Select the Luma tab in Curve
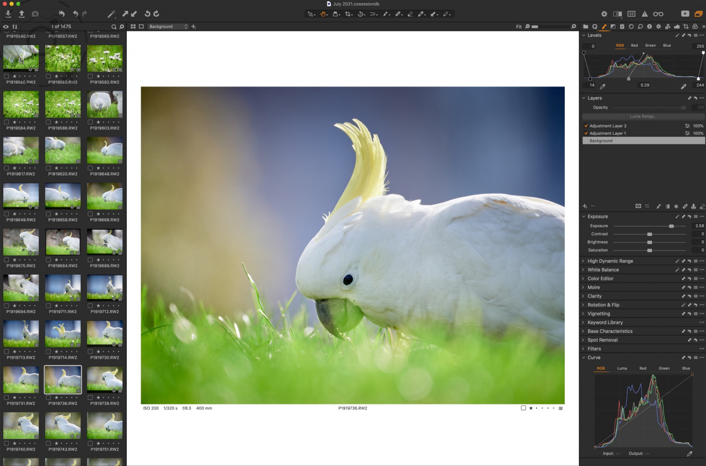706x466 pixels. (622, 369)
